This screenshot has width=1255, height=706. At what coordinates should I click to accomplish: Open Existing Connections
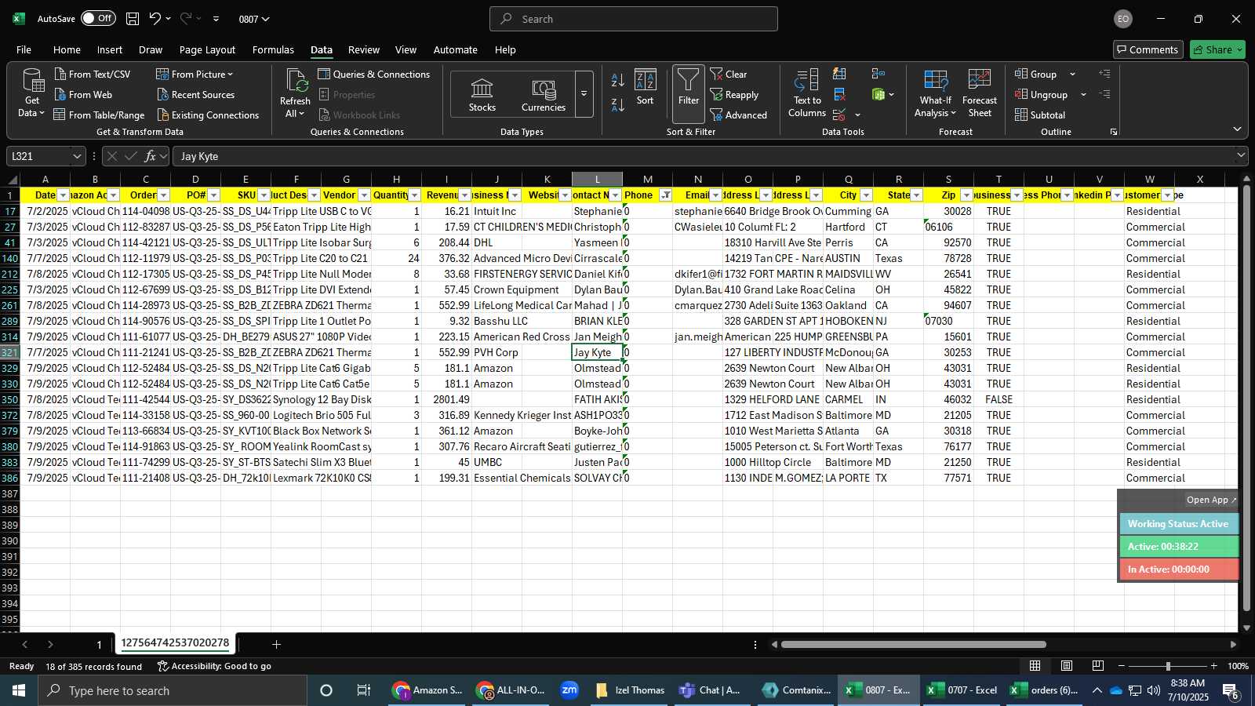[x=208, y=115]
